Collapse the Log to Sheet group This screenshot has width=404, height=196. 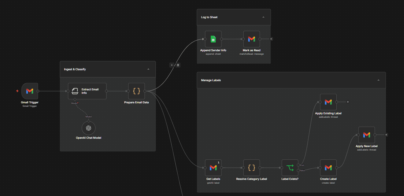(x=263, y=17)
